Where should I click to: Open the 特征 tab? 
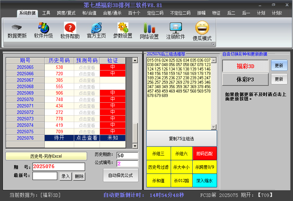(x=216, y=13)
